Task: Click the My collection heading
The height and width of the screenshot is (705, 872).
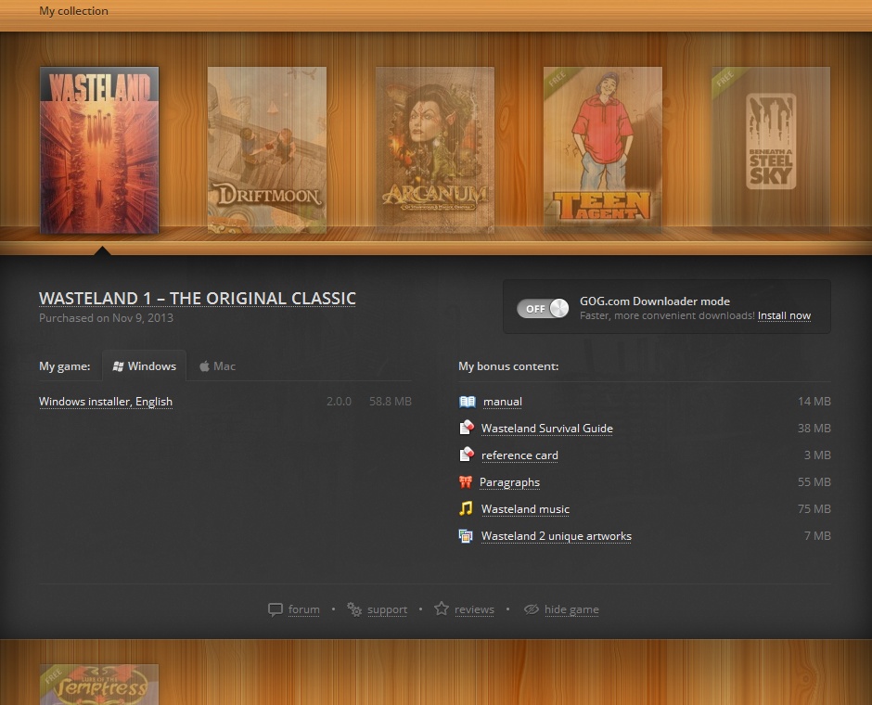Action: 73,11
